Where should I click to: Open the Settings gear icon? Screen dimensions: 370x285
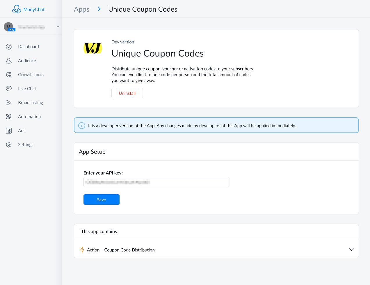point(9,145)
